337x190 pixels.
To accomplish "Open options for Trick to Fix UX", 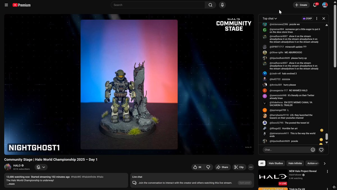I will (327, 189).
